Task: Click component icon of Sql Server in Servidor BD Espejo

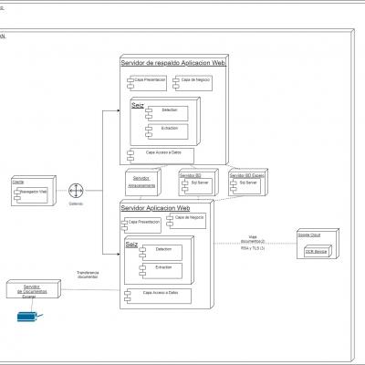Action: 234,186
